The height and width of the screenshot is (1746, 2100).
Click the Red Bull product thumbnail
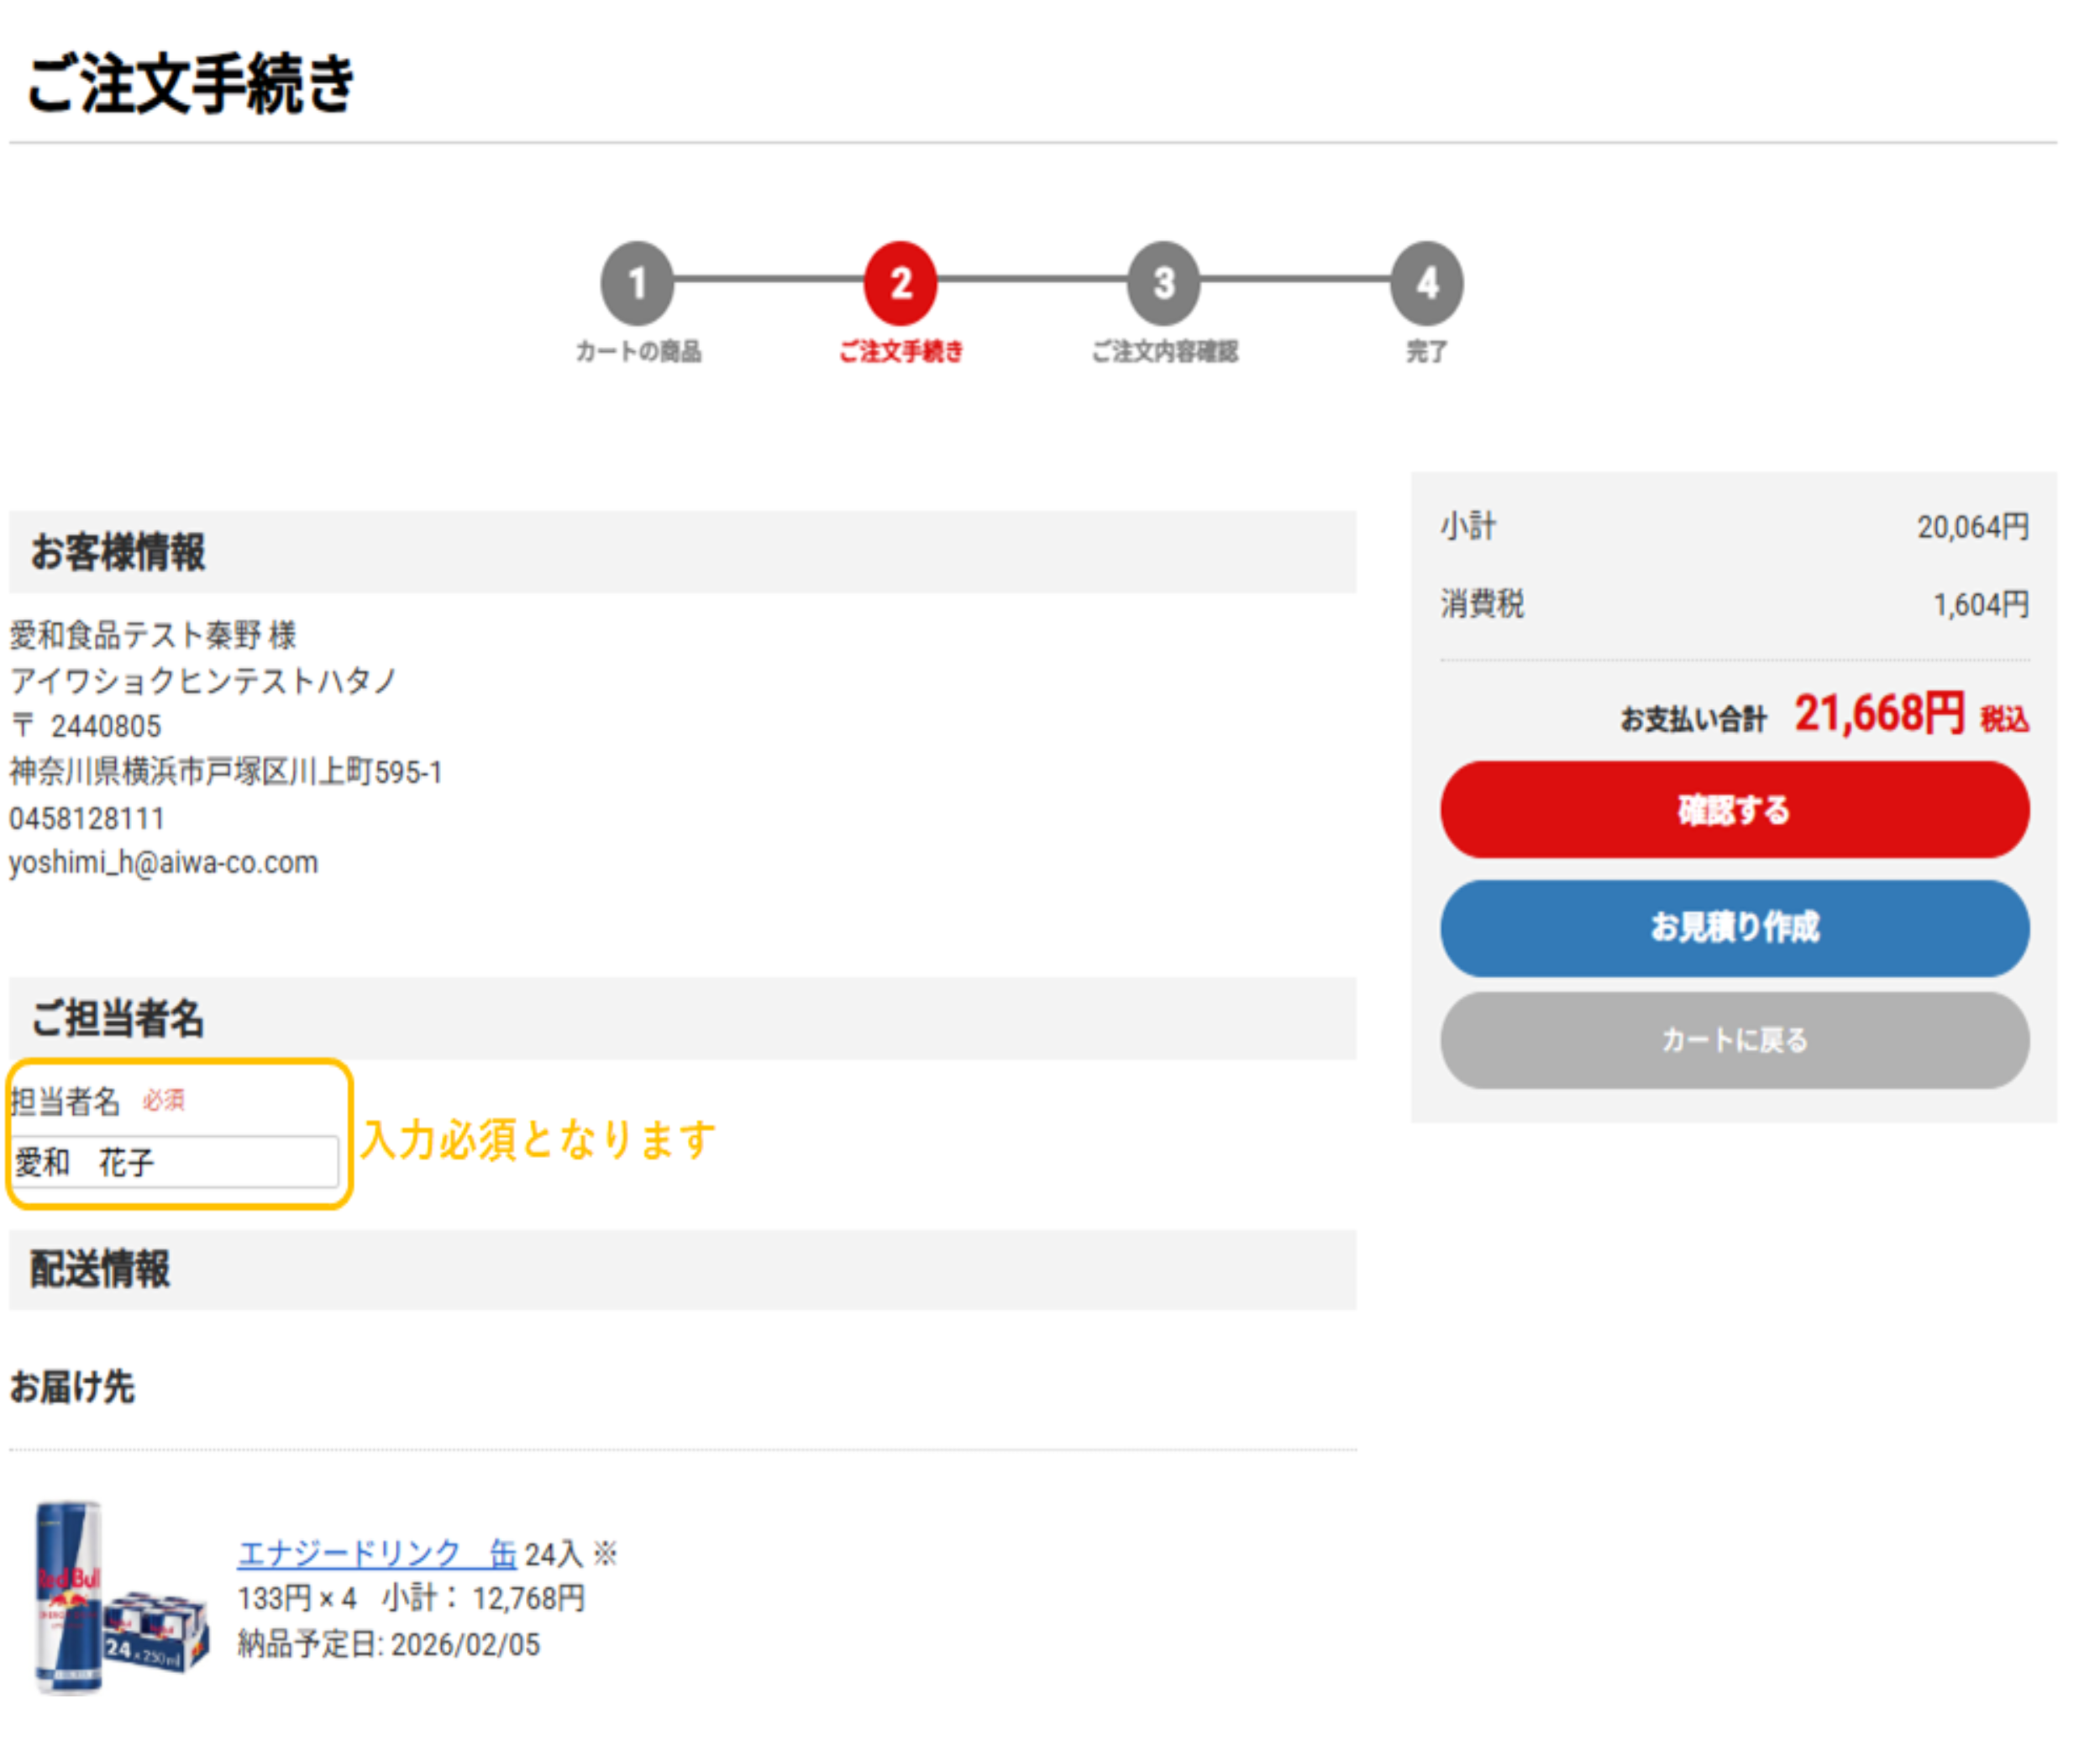[x=120, y=1597]
